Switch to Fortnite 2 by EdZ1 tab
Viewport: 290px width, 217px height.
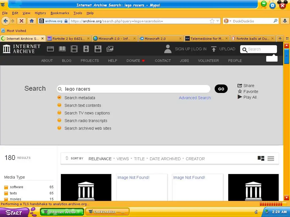69,38
